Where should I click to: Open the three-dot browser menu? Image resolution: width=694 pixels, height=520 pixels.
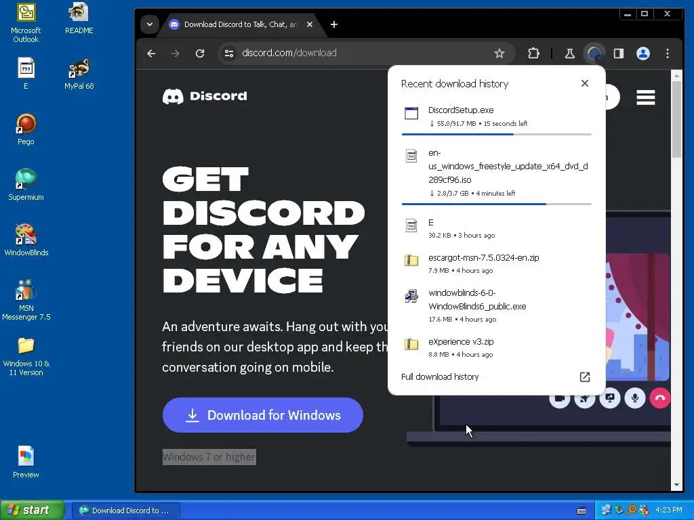pos(668,53)
